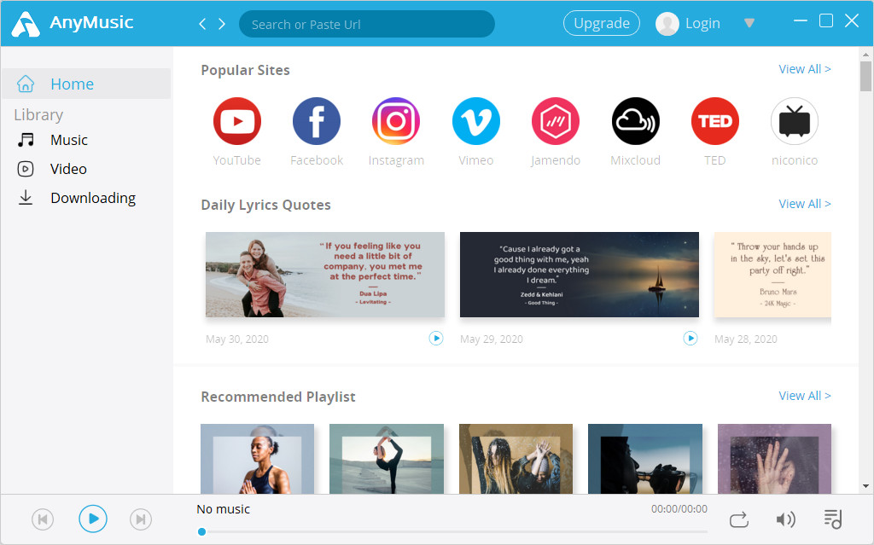
Task: View All daily lyrics quotes
Action: [x=804, y=204]
